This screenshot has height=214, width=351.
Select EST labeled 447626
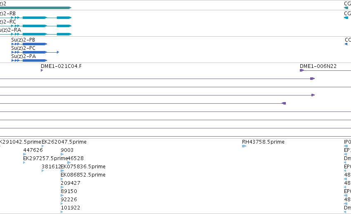(x=33, y=150)
